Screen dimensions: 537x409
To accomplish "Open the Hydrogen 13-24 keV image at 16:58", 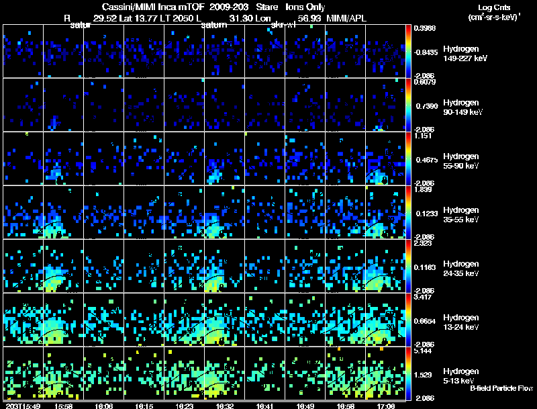I will pyautogui.click(x=345, y=320).
